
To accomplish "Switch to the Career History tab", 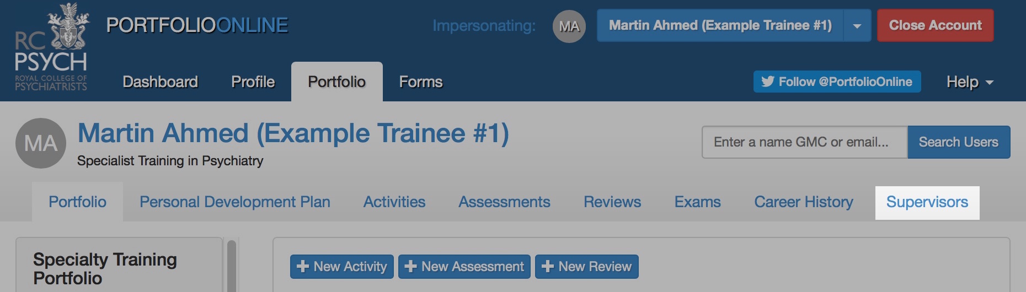I will click(803, 202).
